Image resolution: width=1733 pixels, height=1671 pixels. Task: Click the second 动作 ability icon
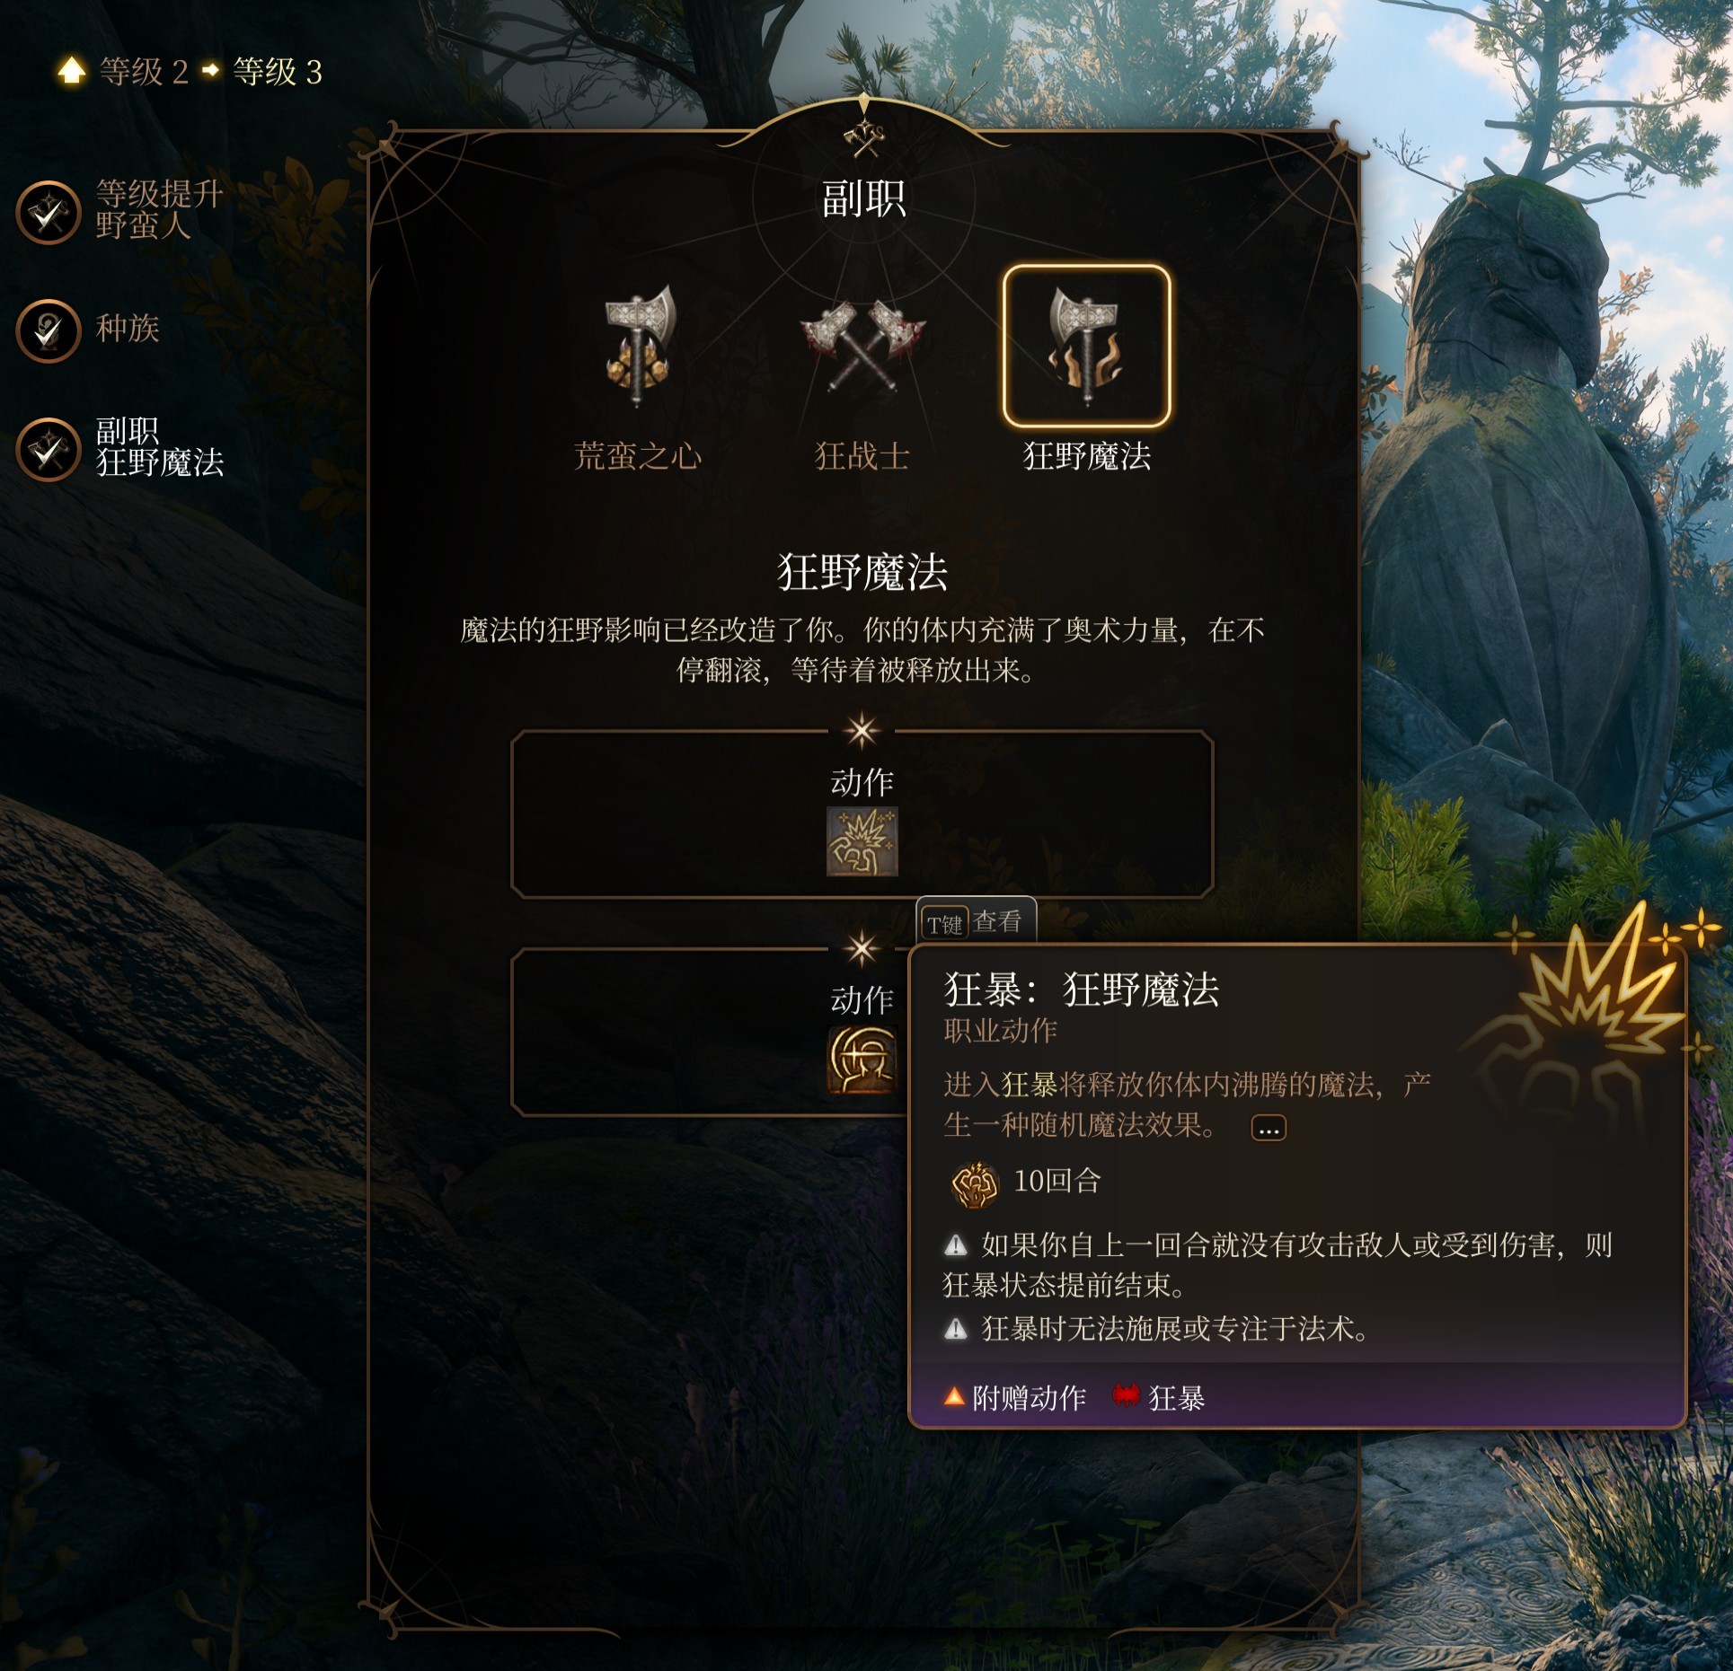pos(862,1060)
